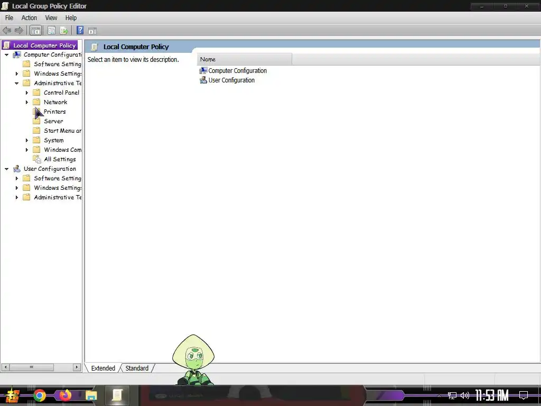Collapse the Computer Configuration tree node
Viewport: 541px width, 406px height.
[x=6, y=54]
